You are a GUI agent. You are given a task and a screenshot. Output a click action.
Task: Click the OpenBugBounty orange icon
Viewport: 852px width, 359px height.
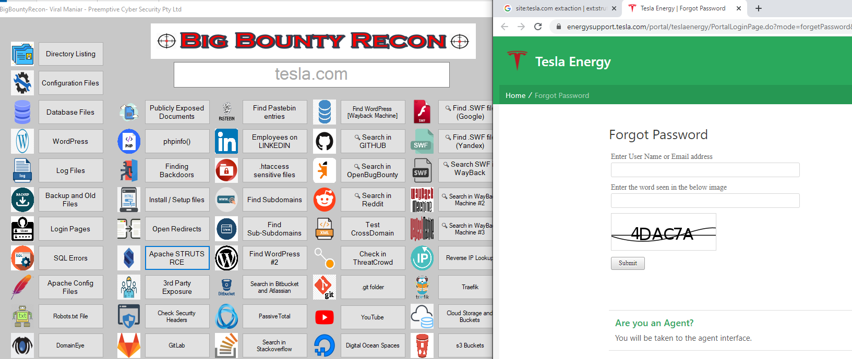tap(325, 170)
